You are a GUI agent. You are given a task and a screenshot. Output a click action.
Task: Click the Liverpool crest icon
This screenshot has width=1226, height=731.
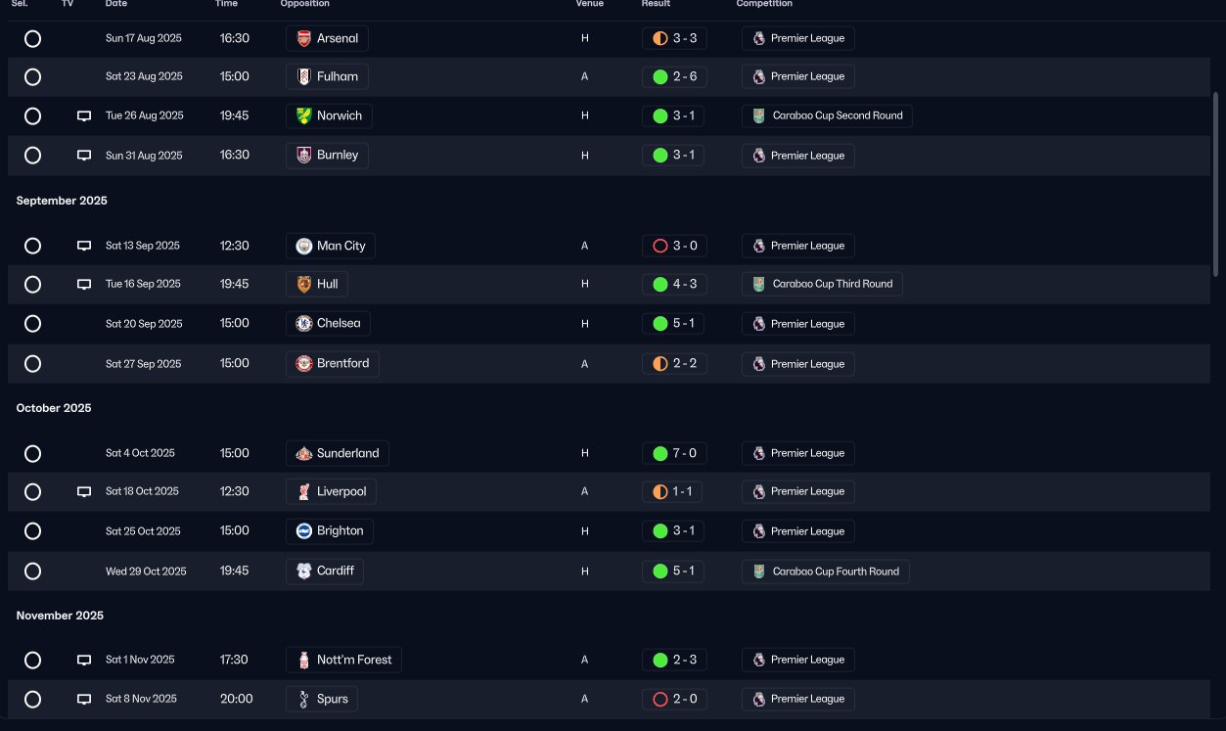pos(303,491)
